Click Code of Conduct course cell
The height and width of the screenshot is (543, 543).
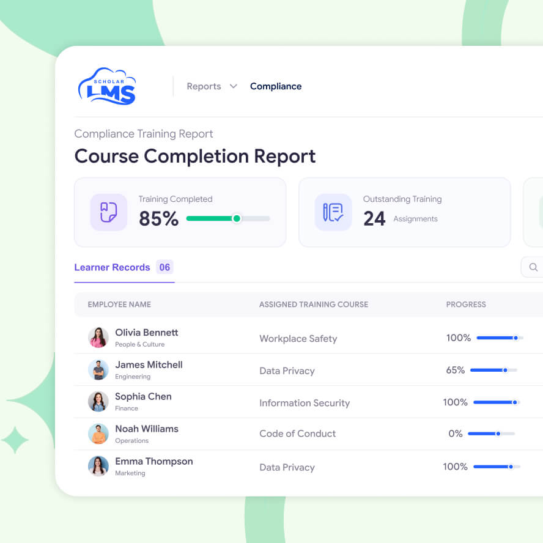click(297, 434)
